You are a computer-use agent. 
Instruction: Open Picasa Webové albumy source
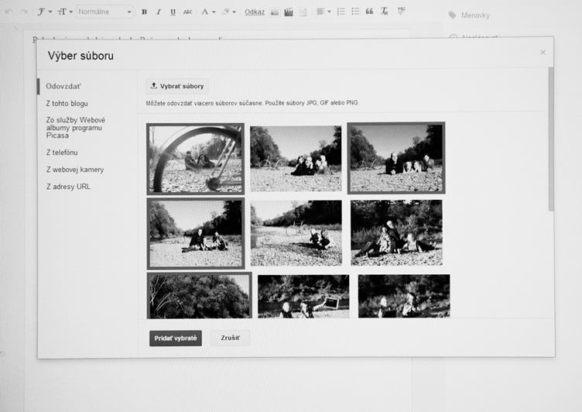click(76, 128)
